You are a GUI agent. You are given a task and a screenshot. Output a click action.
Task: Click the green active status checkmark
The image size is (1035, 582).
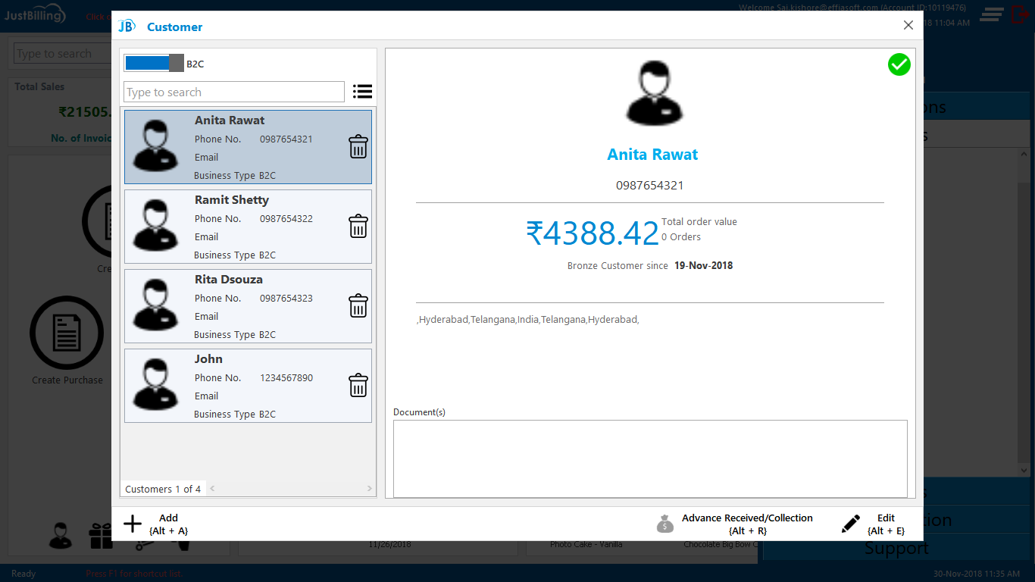pos(899,64)
